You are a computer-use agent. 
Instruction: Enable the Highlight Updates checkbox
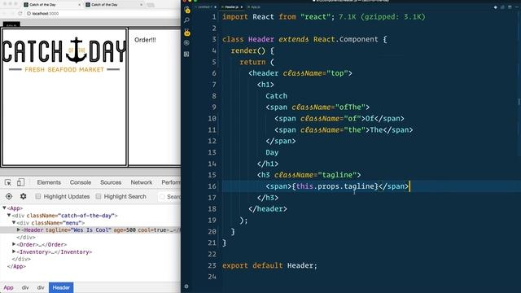click(x=38, y=196)
